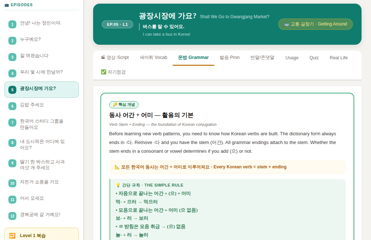
Task: Select episode 5 number badge
Action: click(12, 90)
